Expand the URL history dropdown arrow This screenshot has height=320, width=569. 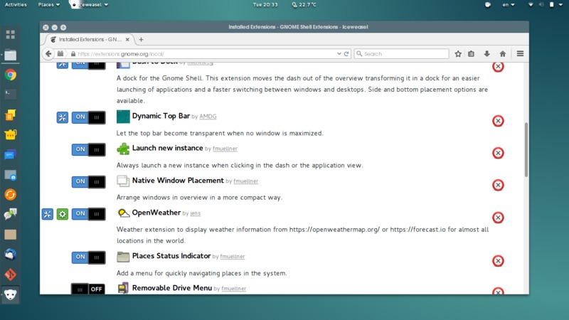click(338, 54)
